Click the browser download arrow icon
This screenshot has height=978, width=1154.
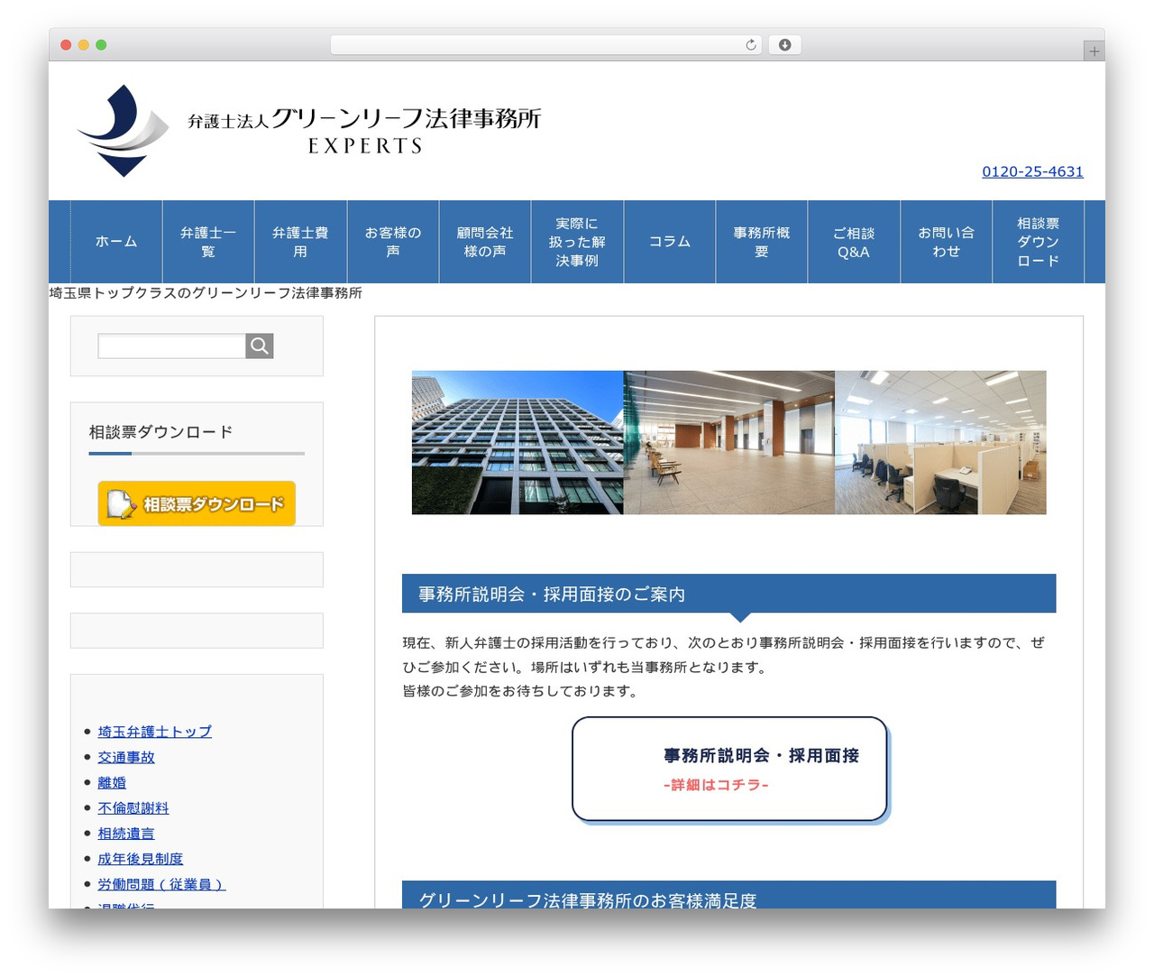[784, 45]
